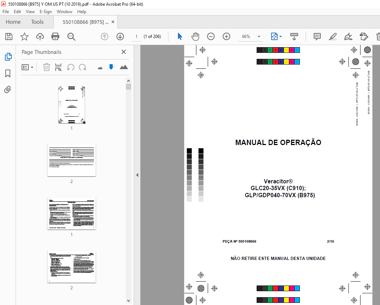
Task: Open the File menu
Action: tap(6, 12)
